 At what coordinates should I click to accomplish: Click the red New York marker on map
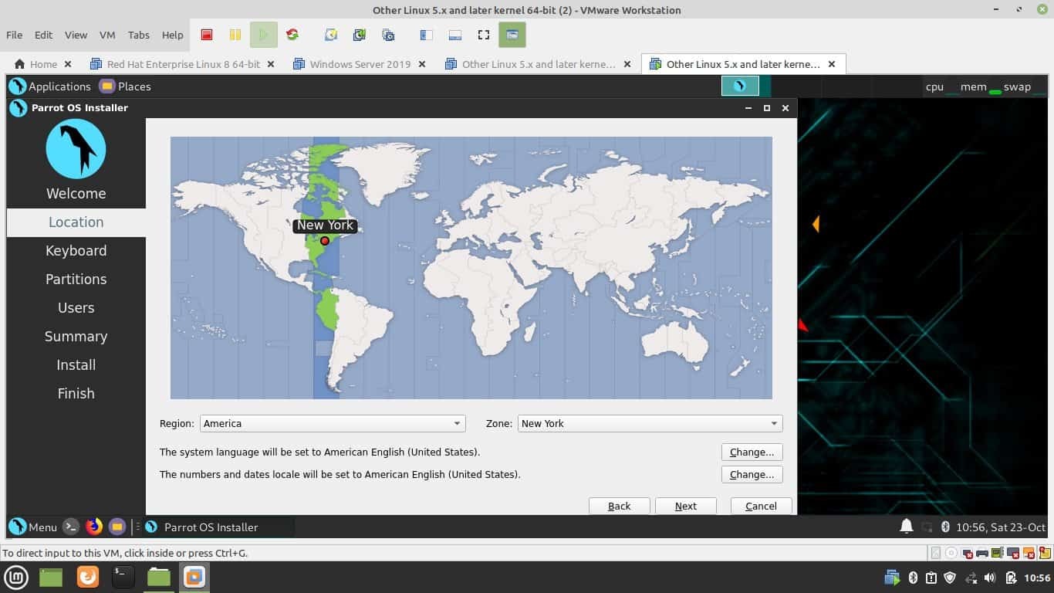[x=325, y=241]
